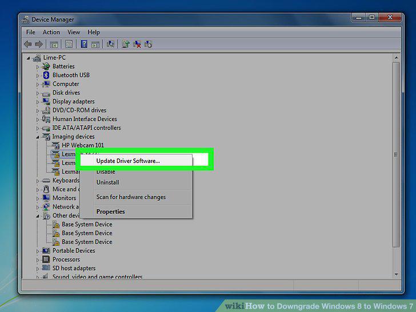The height and width of the screenshot is (312, 416).
Task: Click the Show/Hide Console Tree toolbar icon
Action: (54, 45)
